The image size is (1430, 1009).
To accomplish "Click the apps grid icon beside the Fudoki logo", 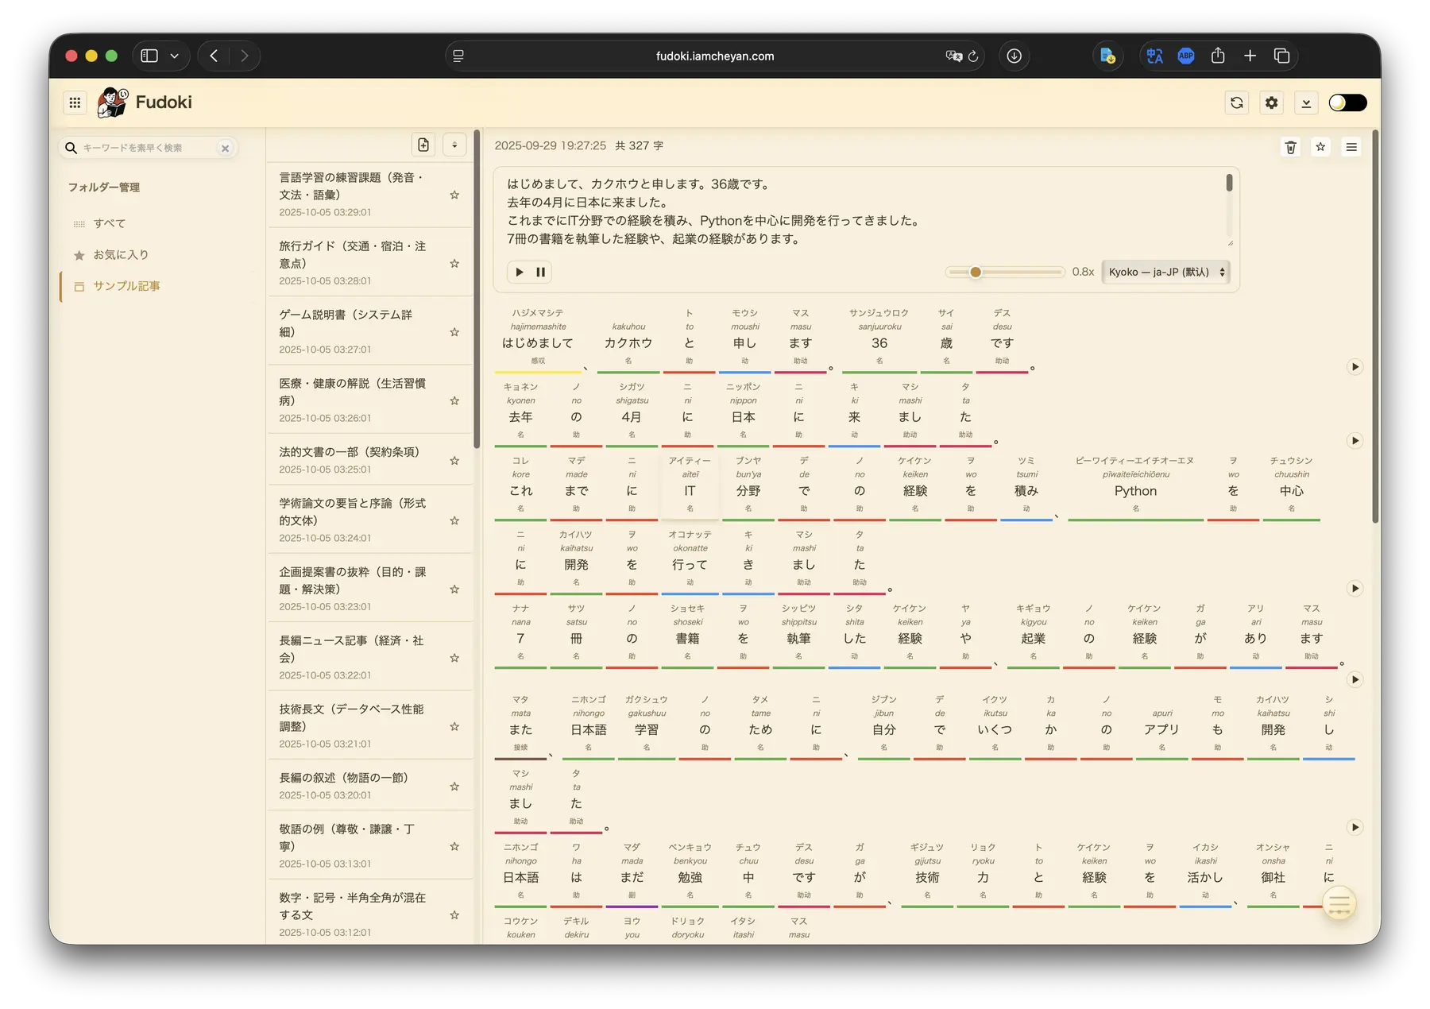I will click(75, 102).
